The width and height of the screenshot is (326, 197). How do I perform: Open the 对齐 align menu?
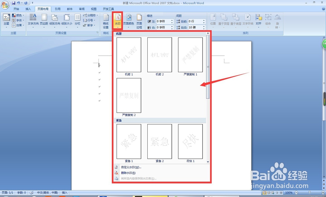click(259, 21)
